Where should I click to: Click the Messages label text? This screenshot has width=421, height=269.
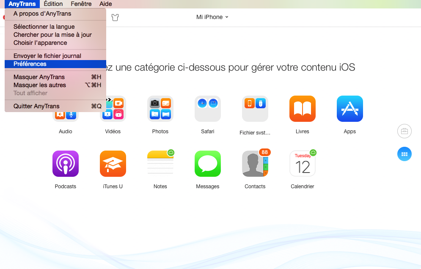coord(208,187)
